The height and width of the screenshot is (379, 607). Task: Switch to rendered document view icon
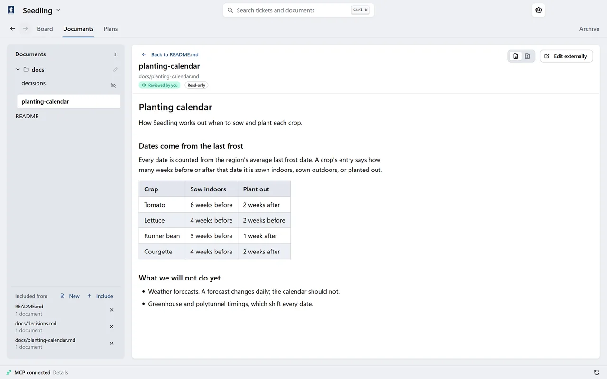point(516,56)
